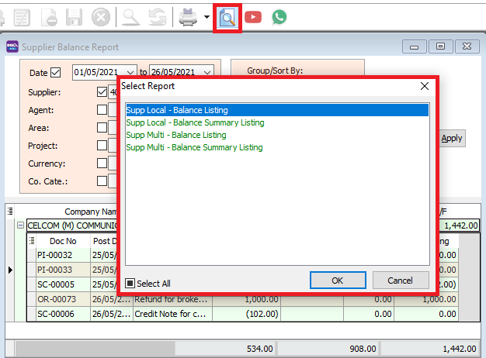Click the greyed-out save diskette icon

coord(75,16)
